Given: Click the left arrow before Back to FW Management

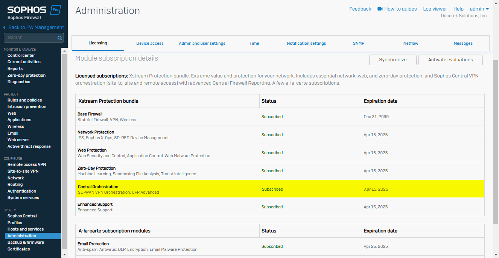Looking at the screenshot, I should click(5, 27).
